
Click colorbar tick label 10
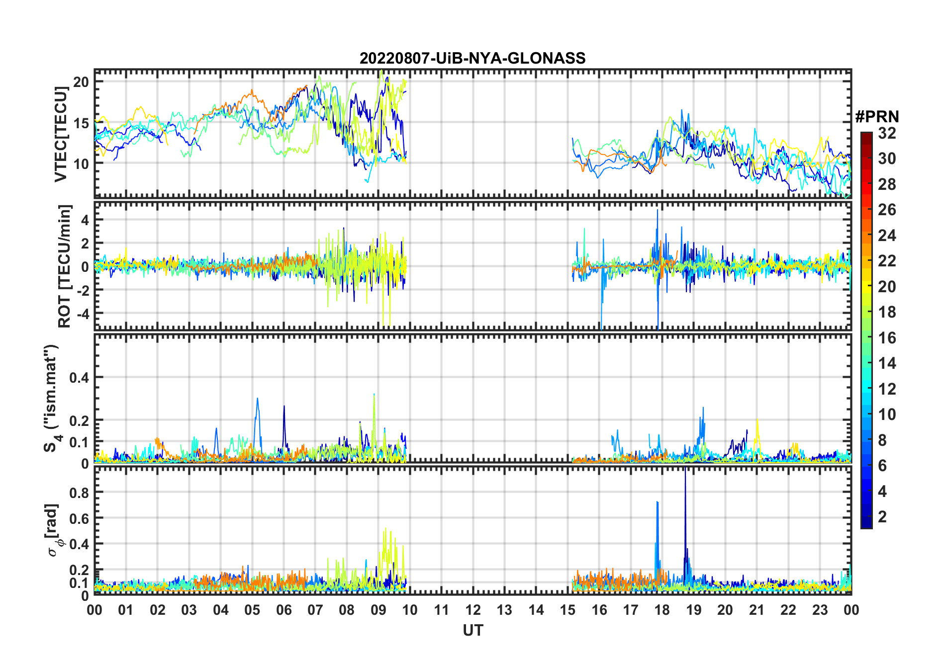pos(887,414)
